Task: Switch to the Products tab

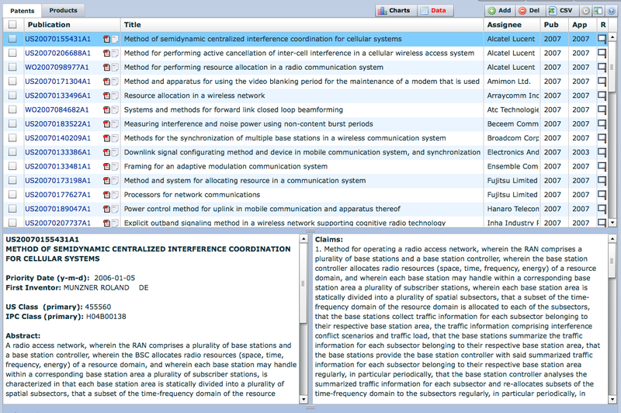Action: (x=63, y=11)
